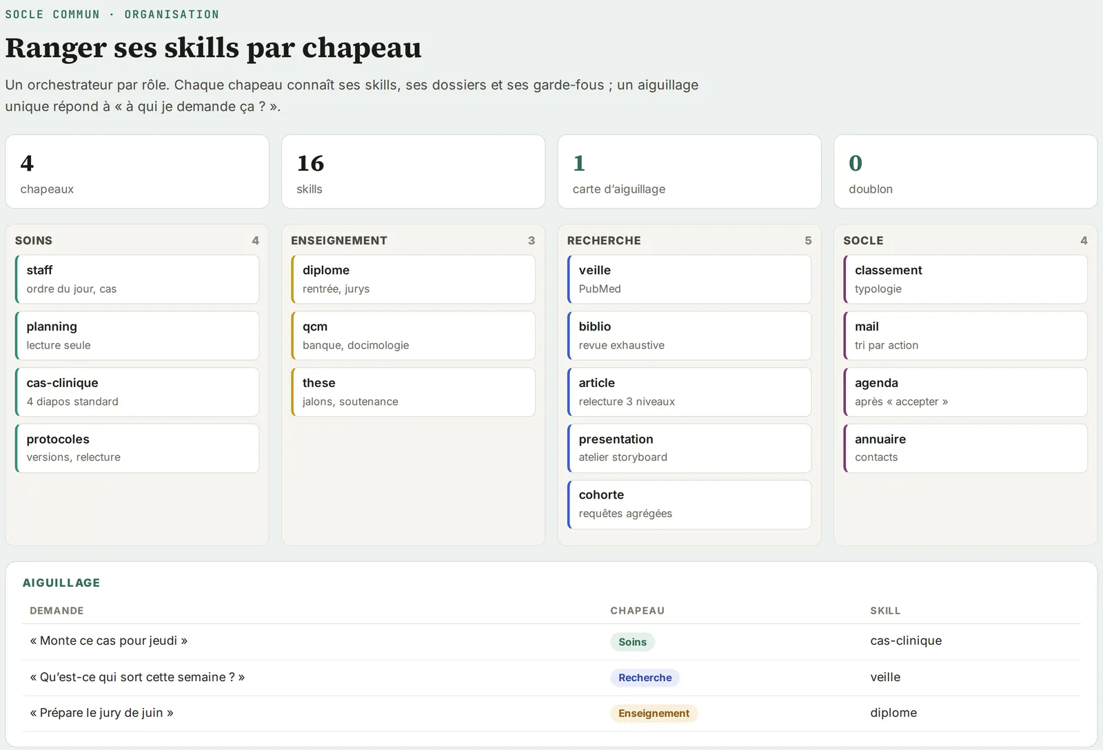The width and height of the screenshot is (1103, 750).
Task: Open the these skill card
Action: 413,392
